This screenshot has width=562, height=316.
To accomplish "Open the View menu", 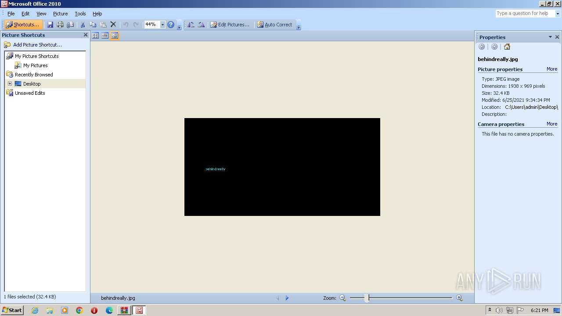I will pyautogui.click(x=41, y=14).
